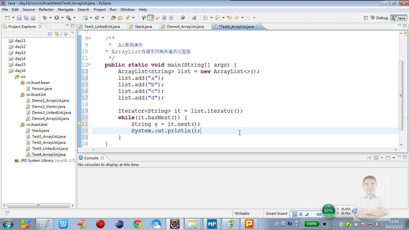Click Console Pin Console icon
Screen dimensions: 409x230
pos(369,158)
